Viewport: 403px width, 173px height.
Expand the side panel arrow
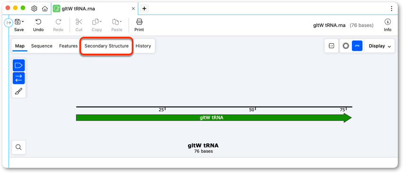click(9, 23)
